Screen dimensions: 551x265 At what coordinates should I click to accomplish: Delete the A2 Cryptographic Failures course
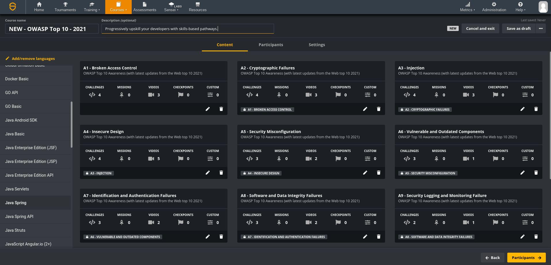378,109
